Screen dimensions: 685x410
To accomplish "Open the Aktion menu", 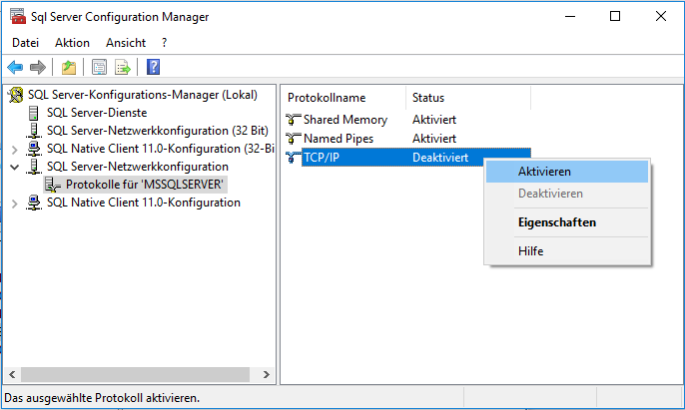I will pyautogui.click(x=72, y=43).
